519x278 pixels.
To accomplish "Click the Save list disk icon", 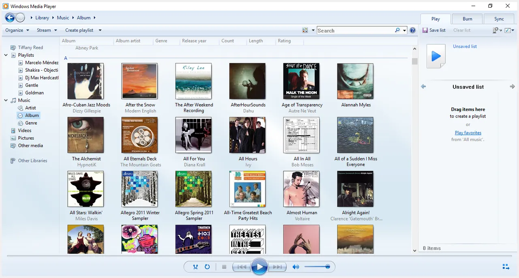I will 425,30.
